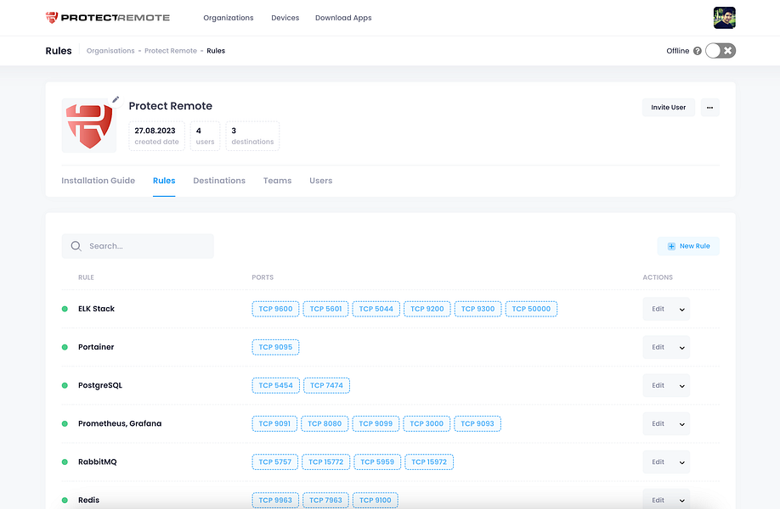Select the Redis rule name
780x509 pixels.
pyautogui.click(x=88, y=500)
